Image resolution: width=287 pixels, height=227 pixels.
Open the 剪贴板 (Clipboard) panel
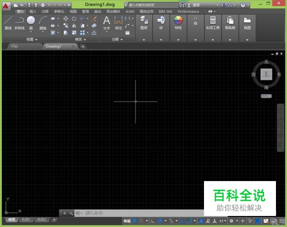(x=230, y=23)
